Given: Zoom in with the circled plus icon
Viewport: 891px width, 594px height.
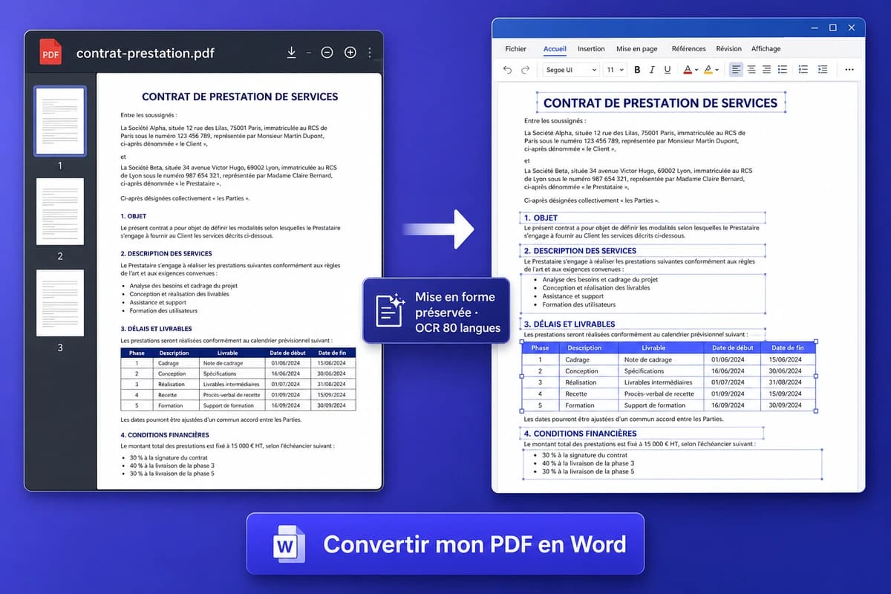Looking at the screenshot, I should click(350, 52).
